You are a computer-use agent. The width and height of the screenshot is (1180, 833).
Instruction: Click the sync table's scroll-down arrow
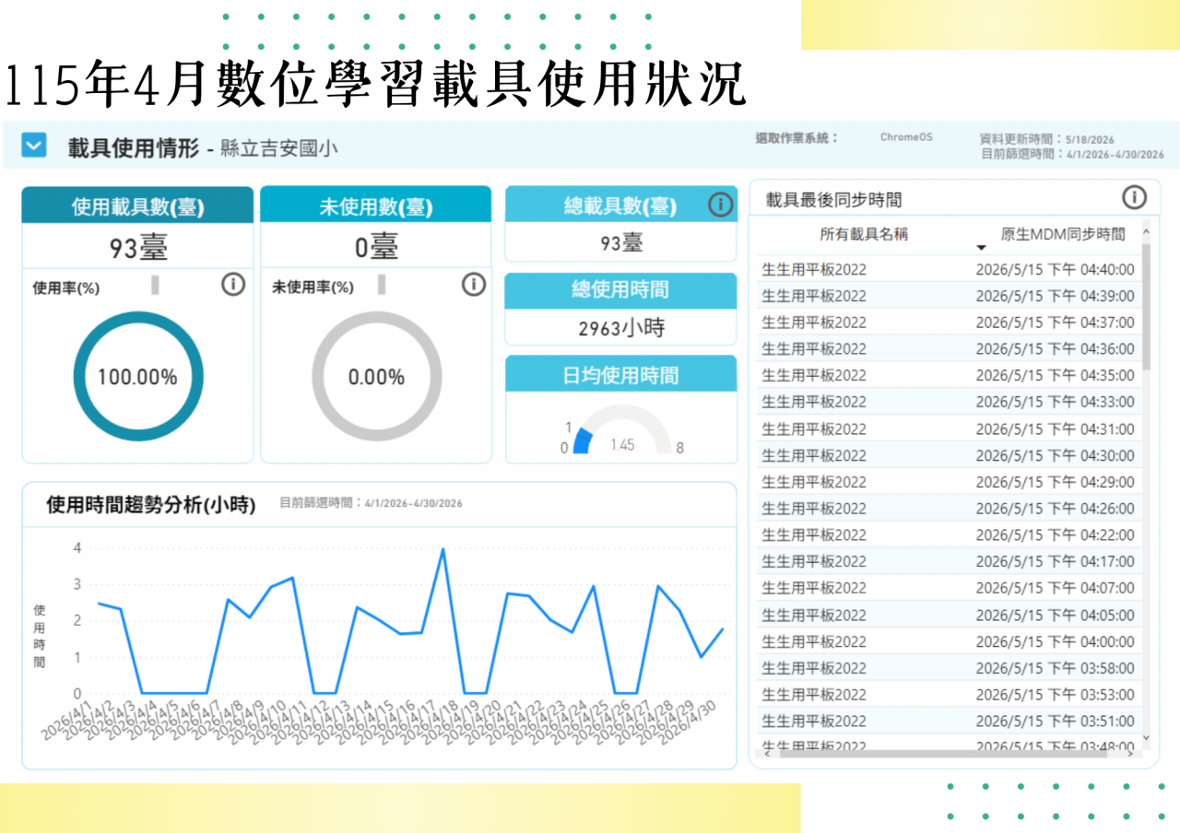1146,737
